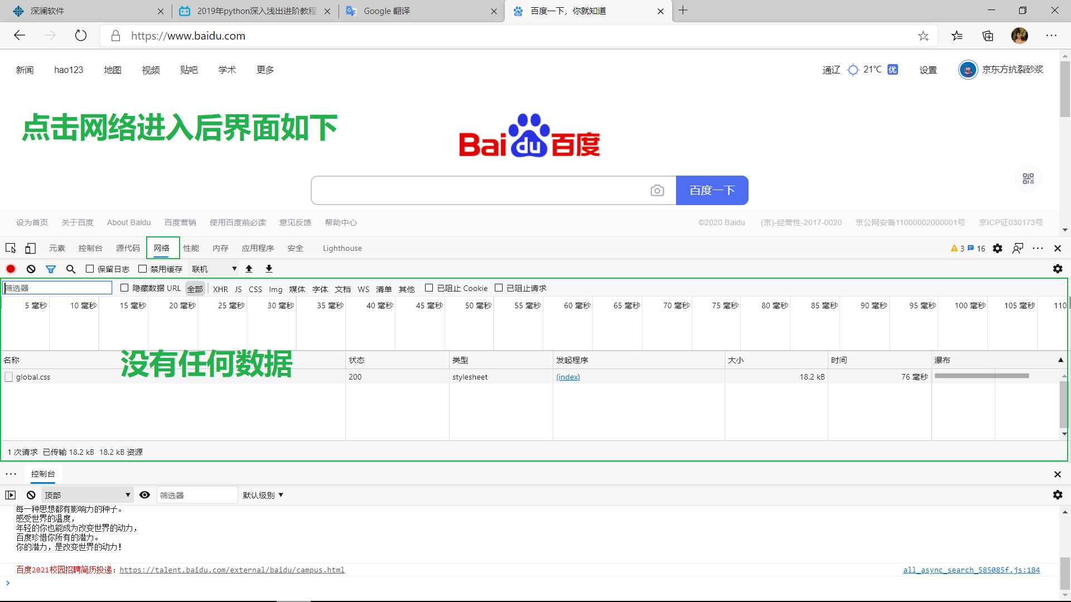This screenshot has width=1071, height=602.
Task: Click the export HAR download arrow icon
Action: click(269, 269)
